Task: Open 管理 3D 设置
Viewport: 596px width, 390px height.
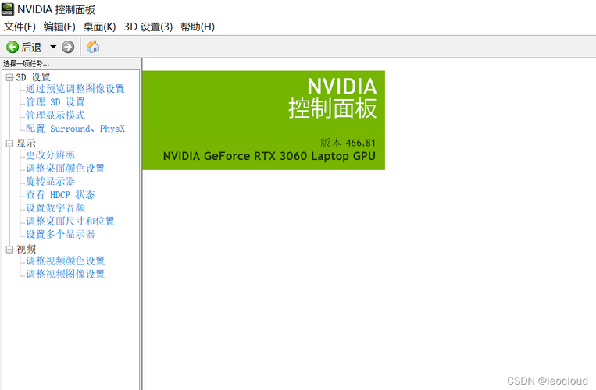Action: 55,102
